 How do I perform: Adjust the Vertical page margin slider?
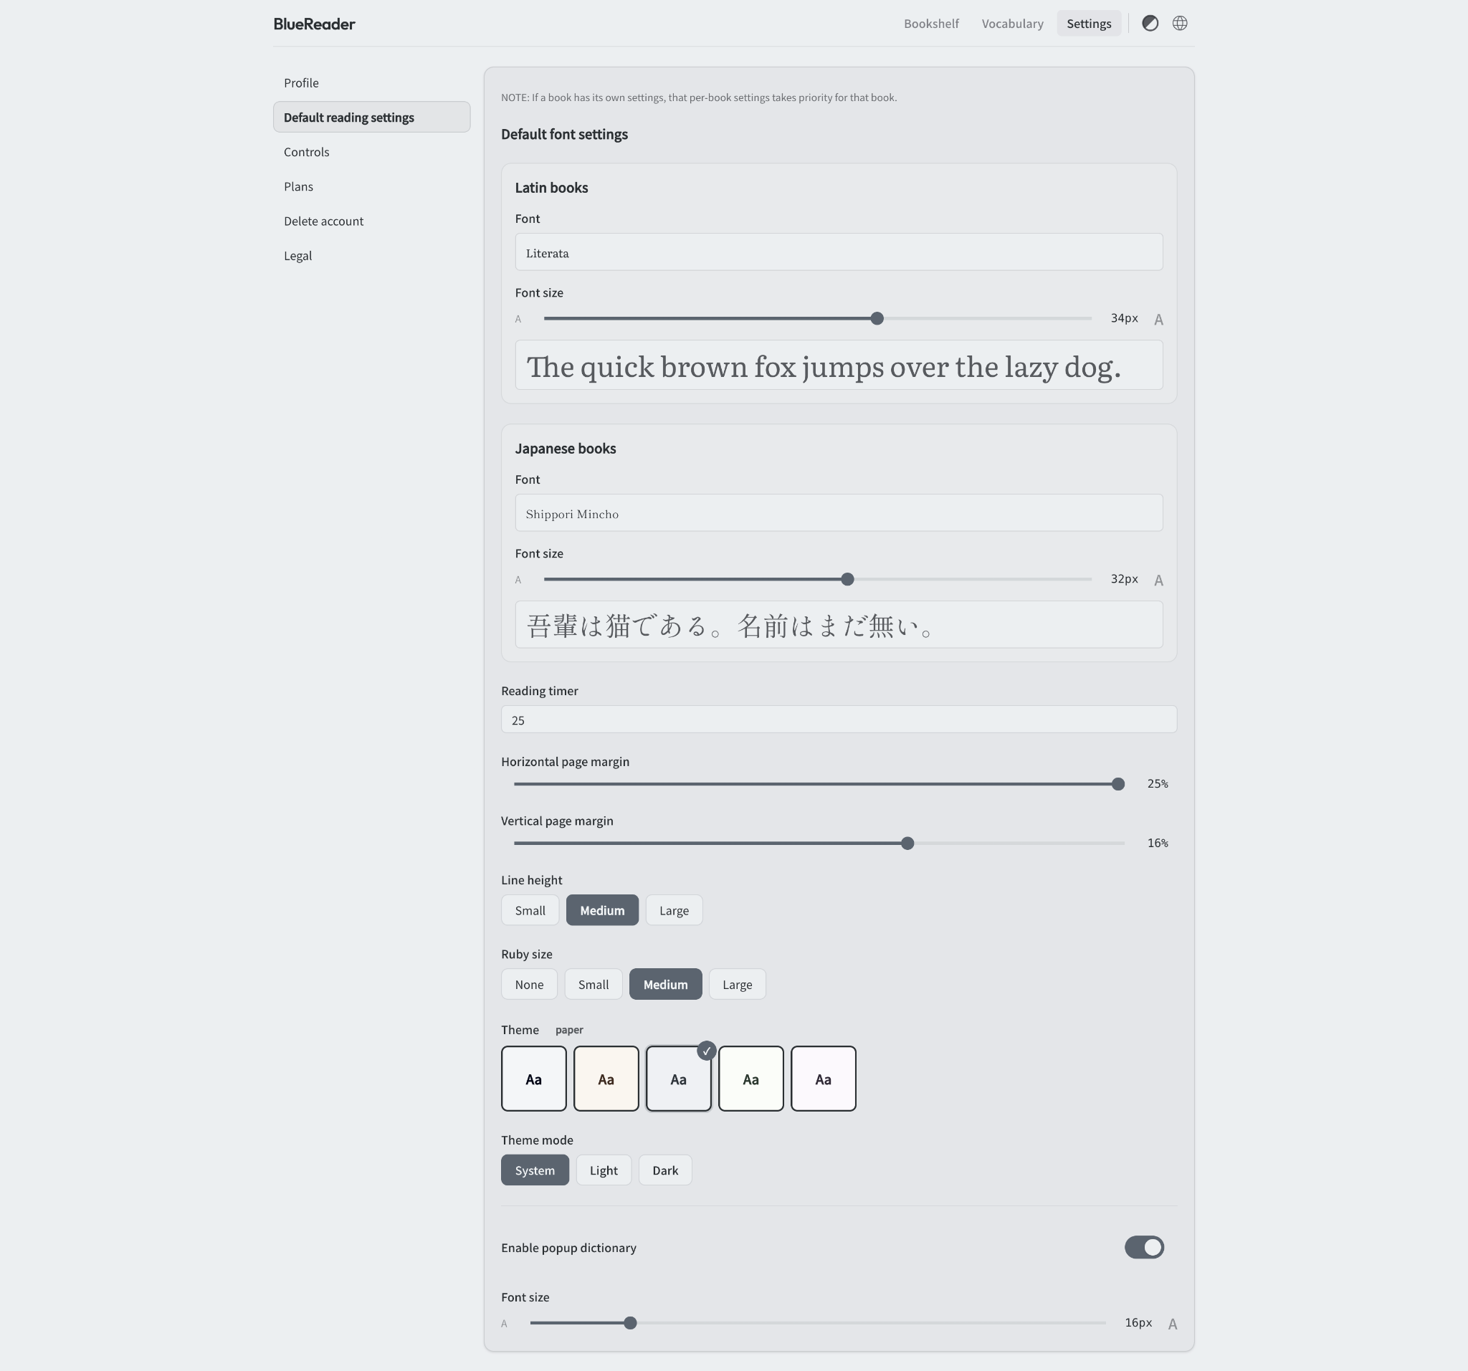click(819, 843)
